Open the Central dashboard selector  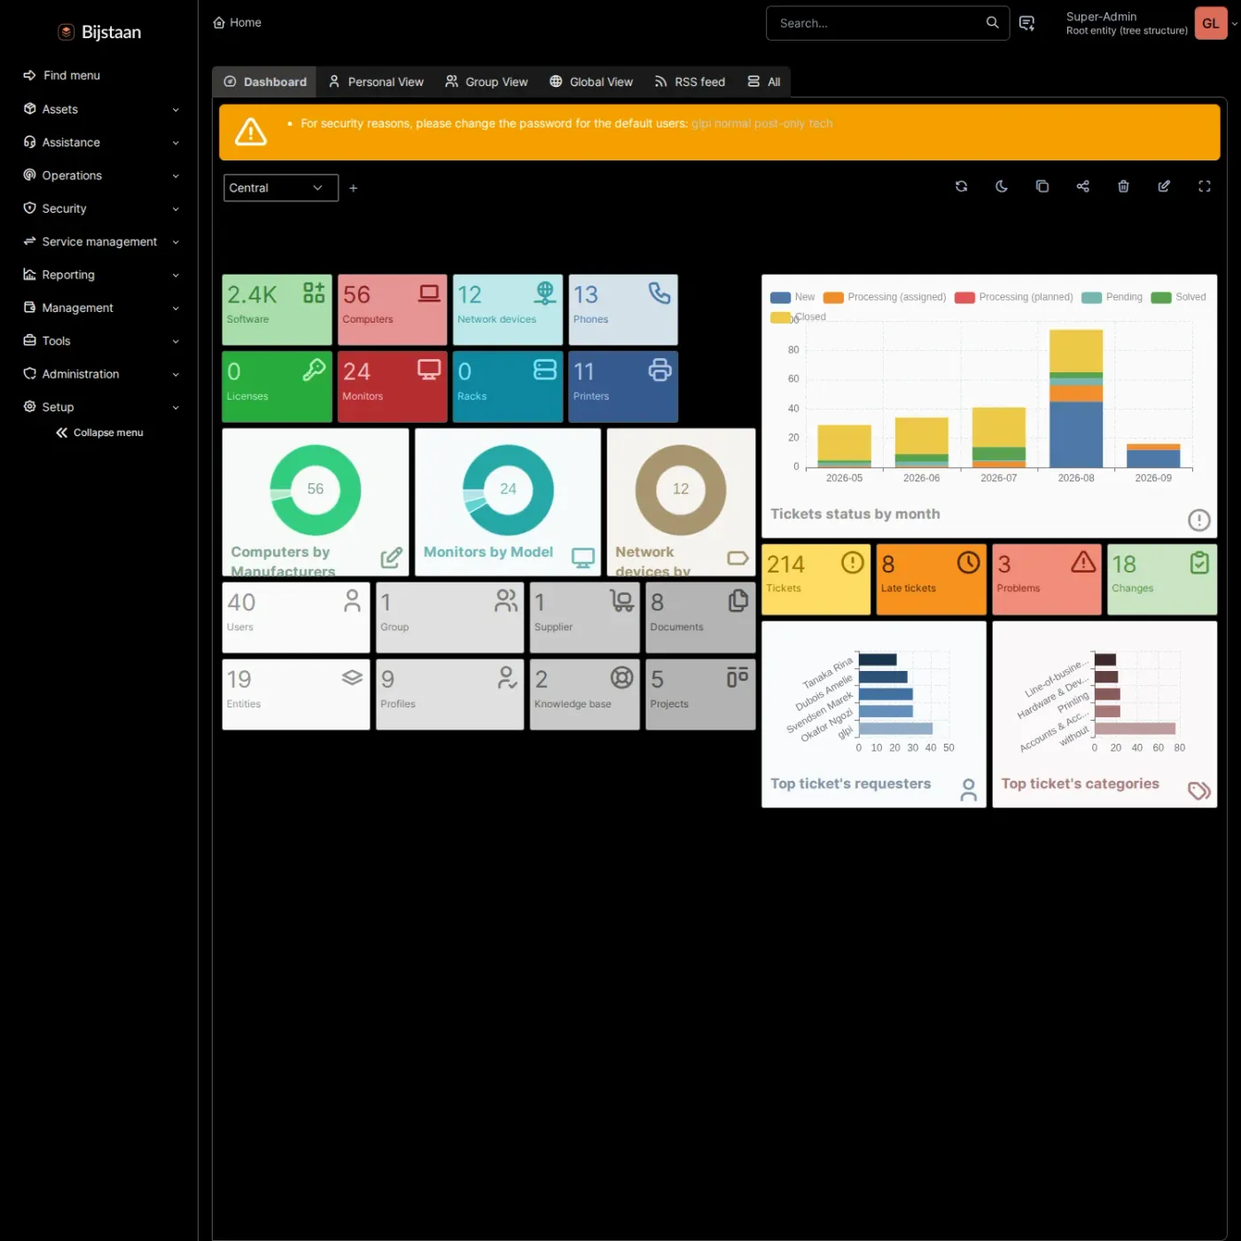pos(281,188)
